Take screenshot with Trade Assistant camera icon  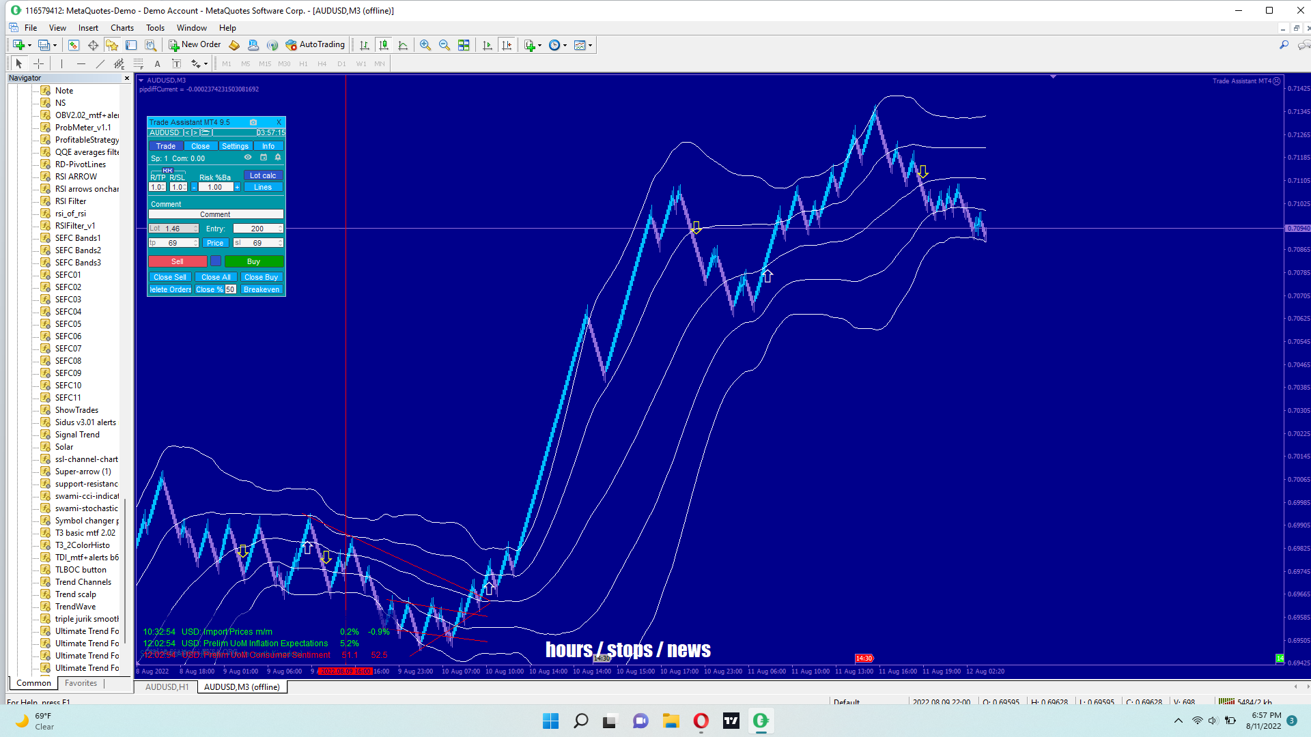click(x=253, y=122)
